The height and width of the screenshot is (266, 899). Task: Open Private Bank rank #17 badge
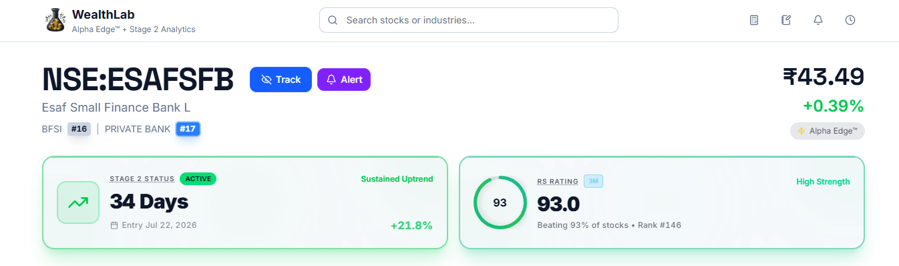188,129
